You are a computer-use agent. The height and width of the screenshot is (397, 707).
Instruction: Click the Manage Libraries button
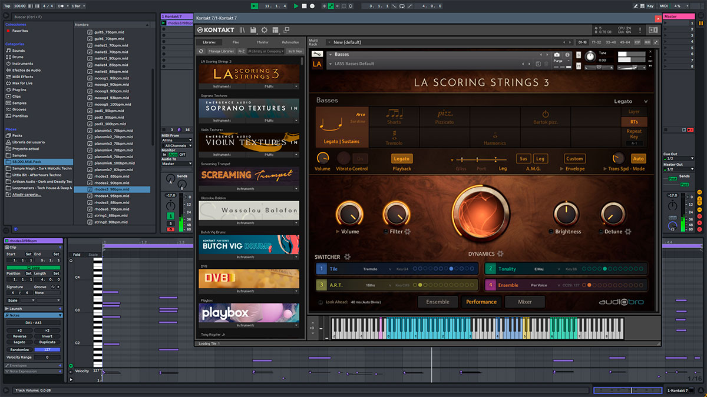222,51
